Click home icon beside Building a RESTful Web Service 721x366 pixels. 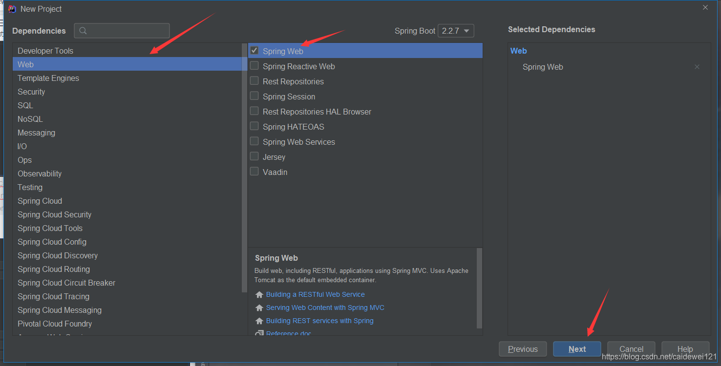click(x=259, y=295)
